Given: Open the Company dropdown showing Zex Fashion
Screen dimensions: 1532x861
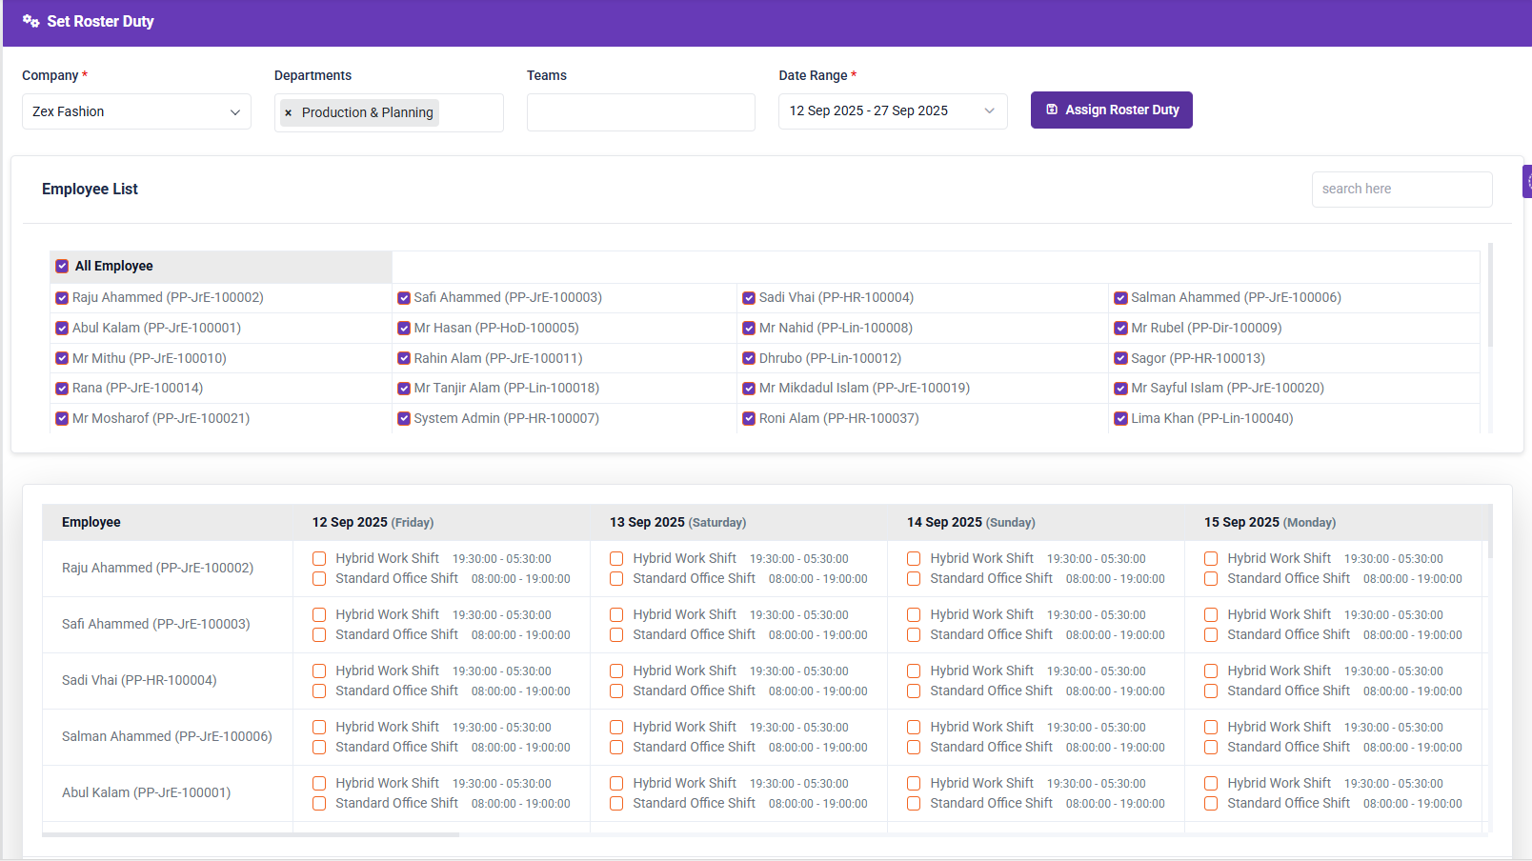Looking at the screenshot, I should (136, 111).
